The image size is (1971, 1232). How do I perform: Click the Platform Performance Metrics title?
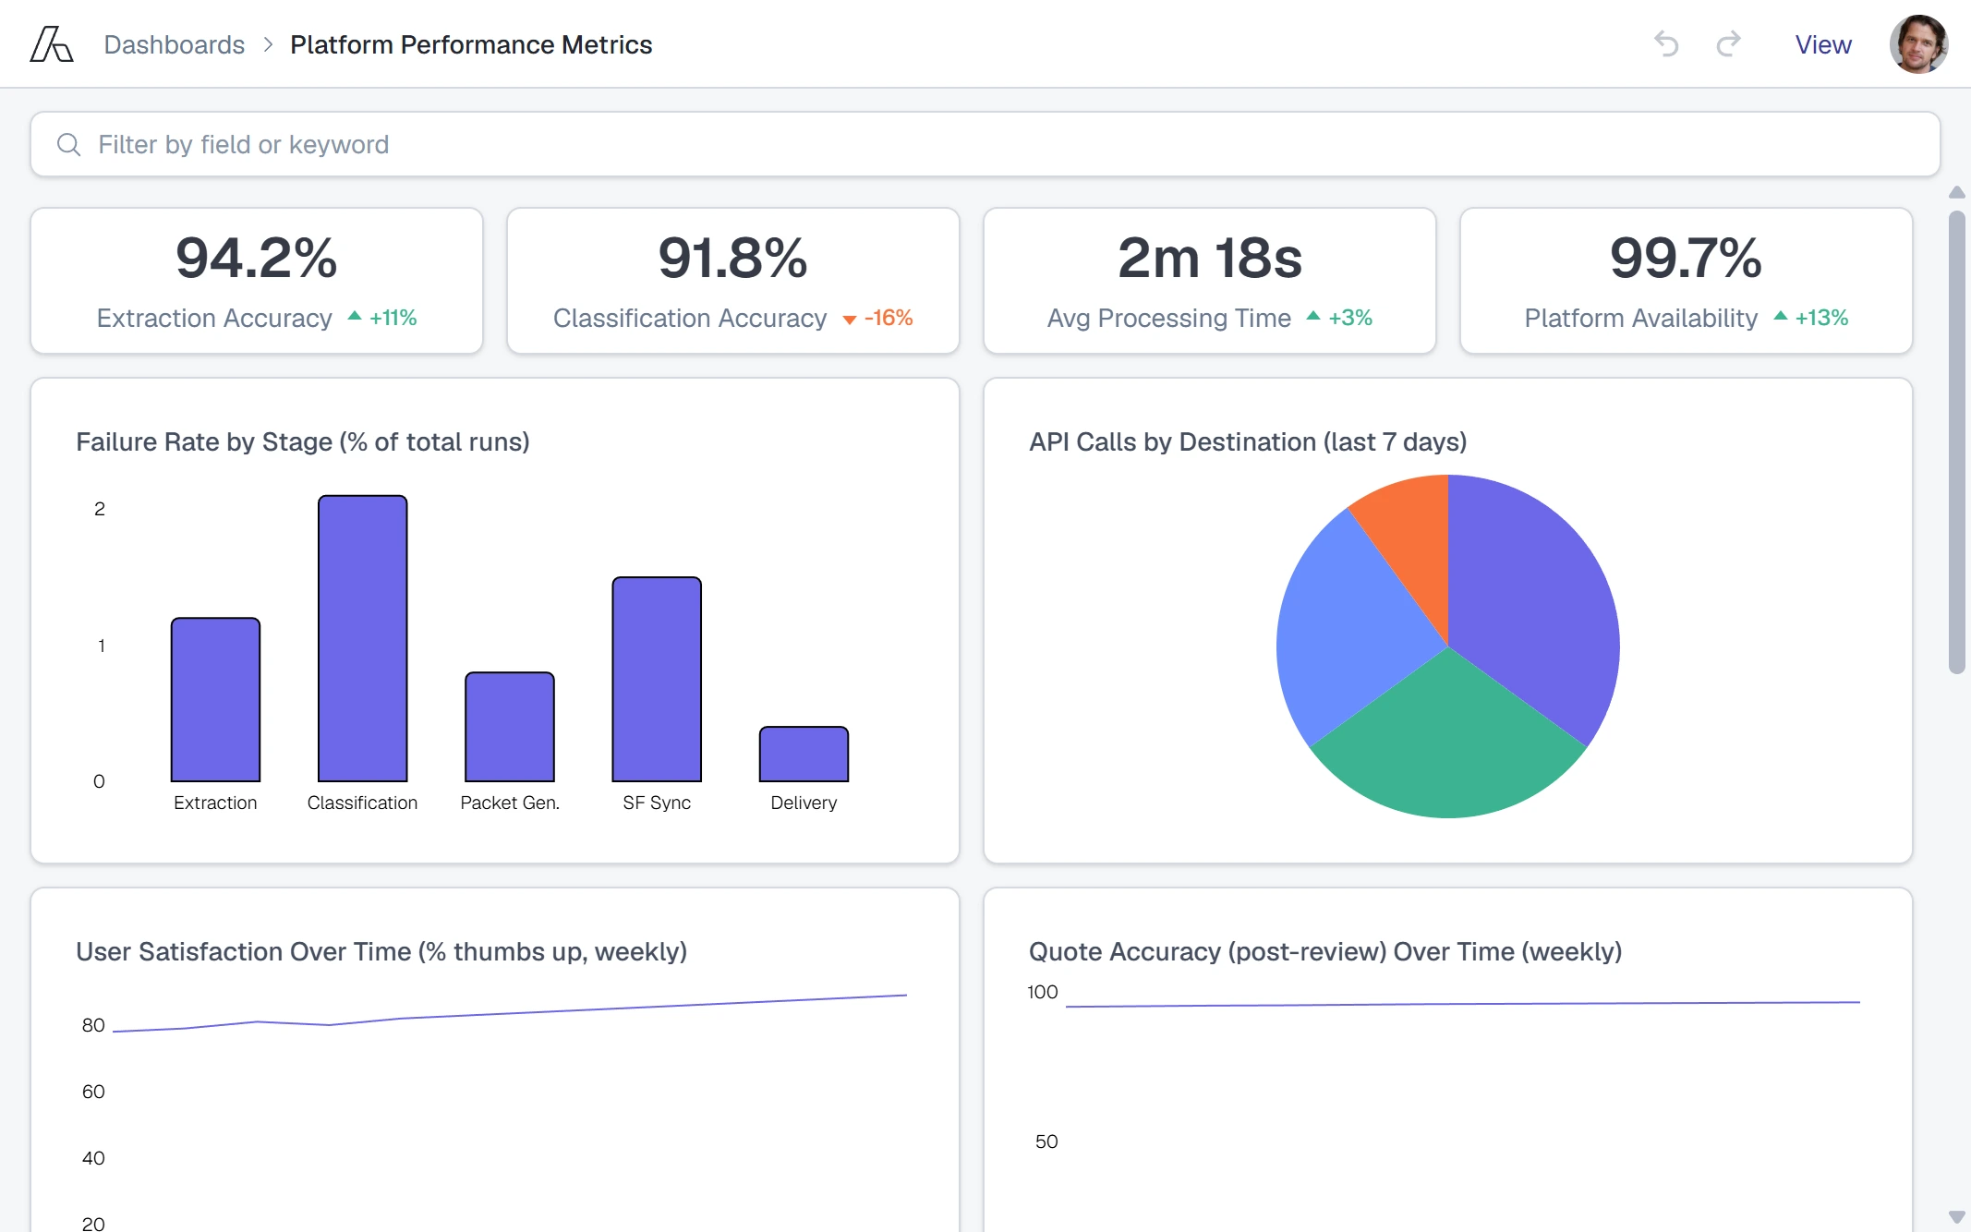click(471, 44)
